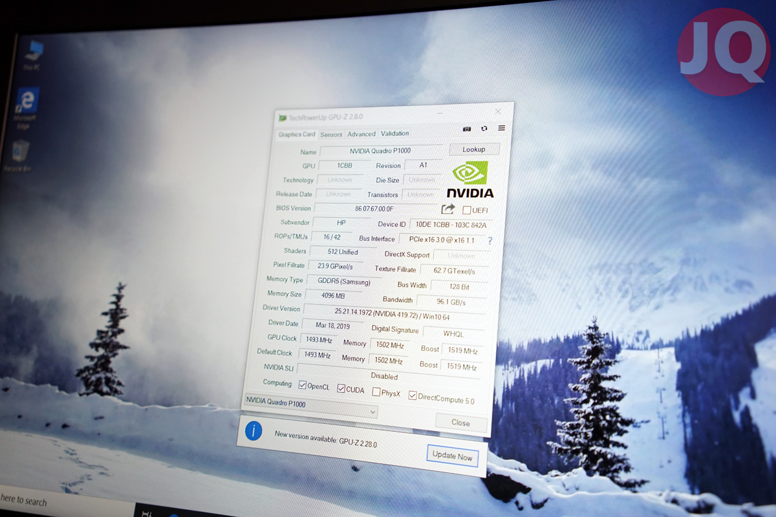This screenshot has height=517, width=776.
Task: Click the BIOS export share icon
Action: (448, 209)
